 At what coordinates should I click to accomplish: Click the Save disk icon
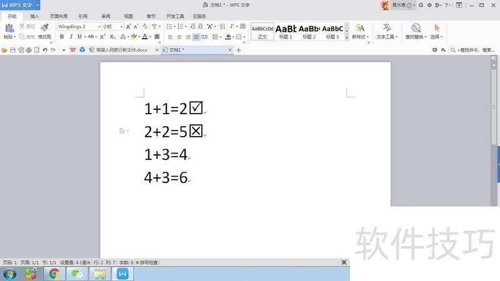[12, 50]
